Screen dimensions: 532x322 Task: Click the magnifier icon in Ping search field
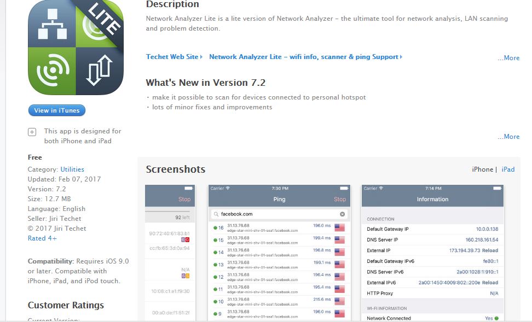coord(217,214)
